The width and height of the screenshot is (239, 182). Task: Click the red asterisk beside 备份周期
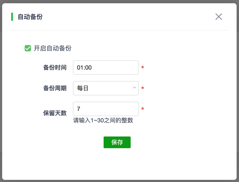(143, 89)
